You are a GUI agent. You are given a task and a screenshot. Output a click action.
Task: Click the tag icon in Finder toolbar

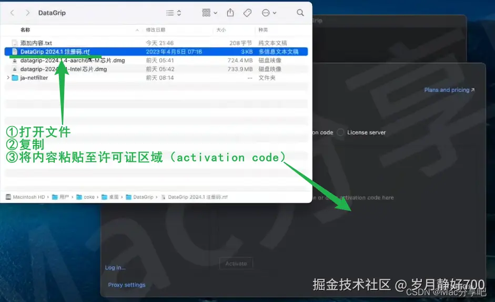[x=247, y=13]
